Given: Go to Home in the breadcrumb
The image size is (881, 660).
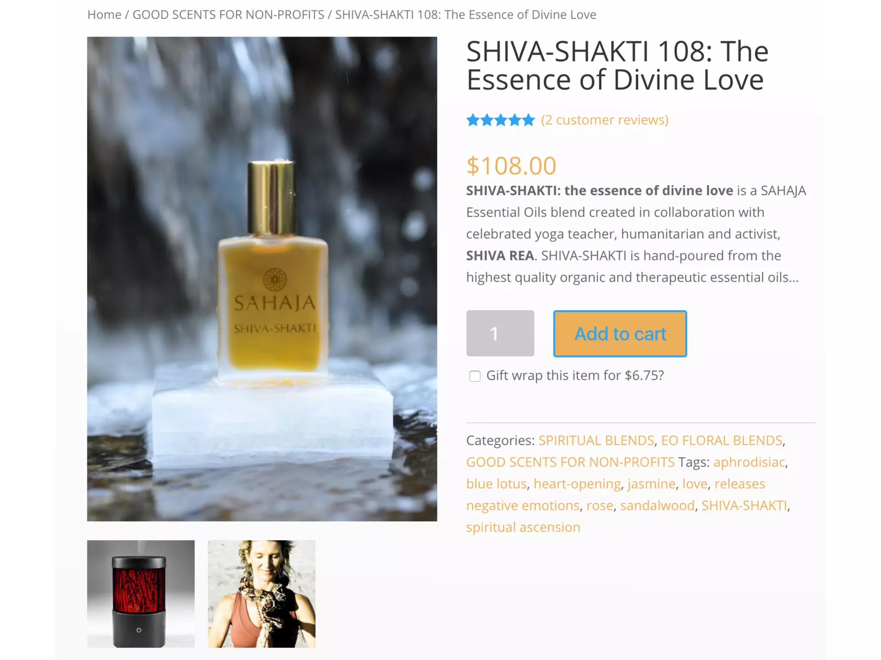Looking at the screenshot, I should coord(104,15).
